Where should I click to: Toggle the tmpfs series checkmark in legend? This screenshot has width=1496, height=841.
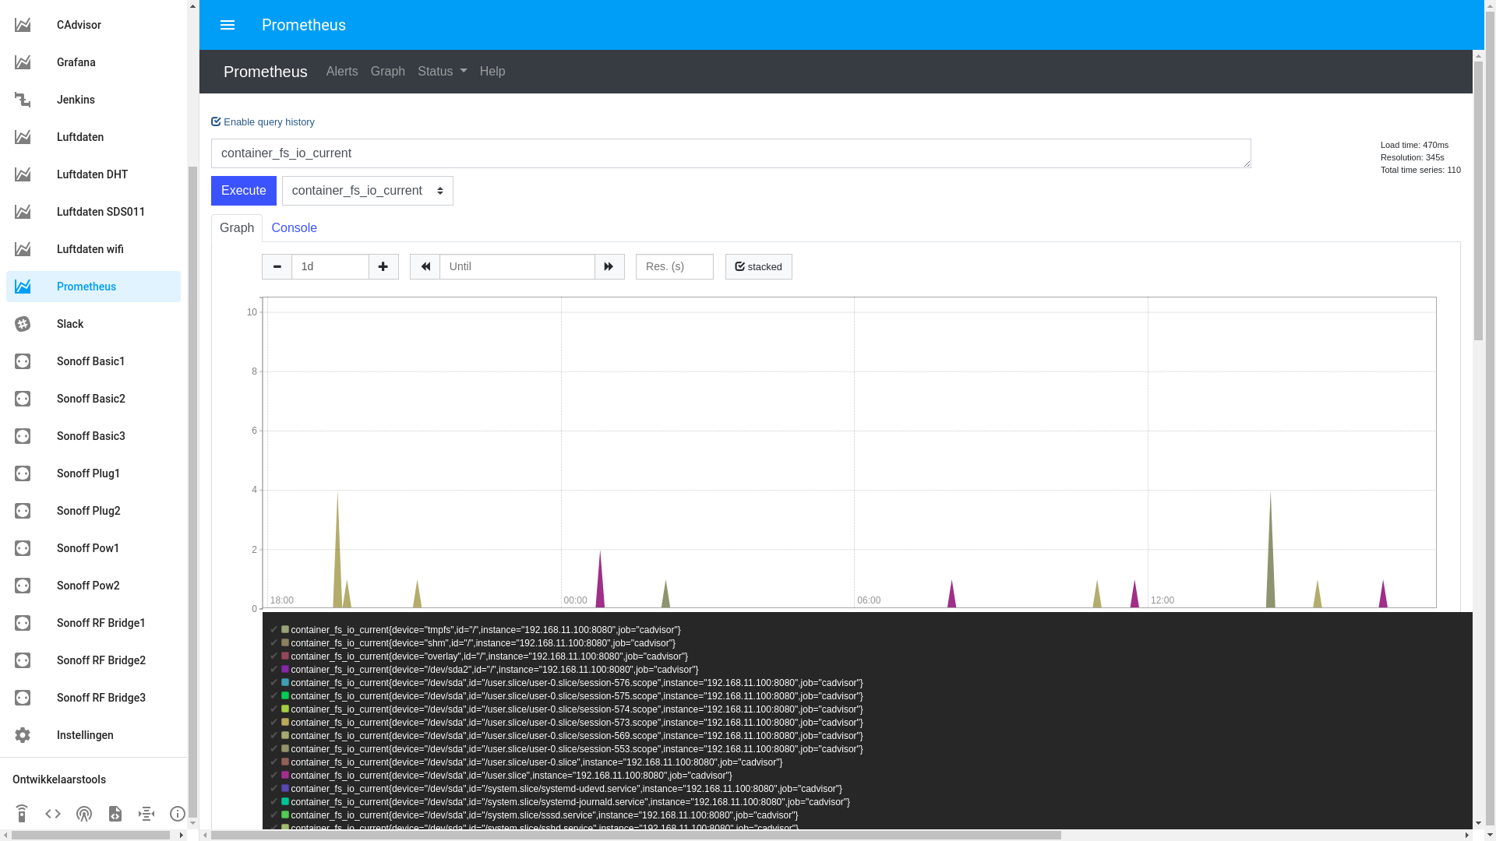[x=273, y=629]
